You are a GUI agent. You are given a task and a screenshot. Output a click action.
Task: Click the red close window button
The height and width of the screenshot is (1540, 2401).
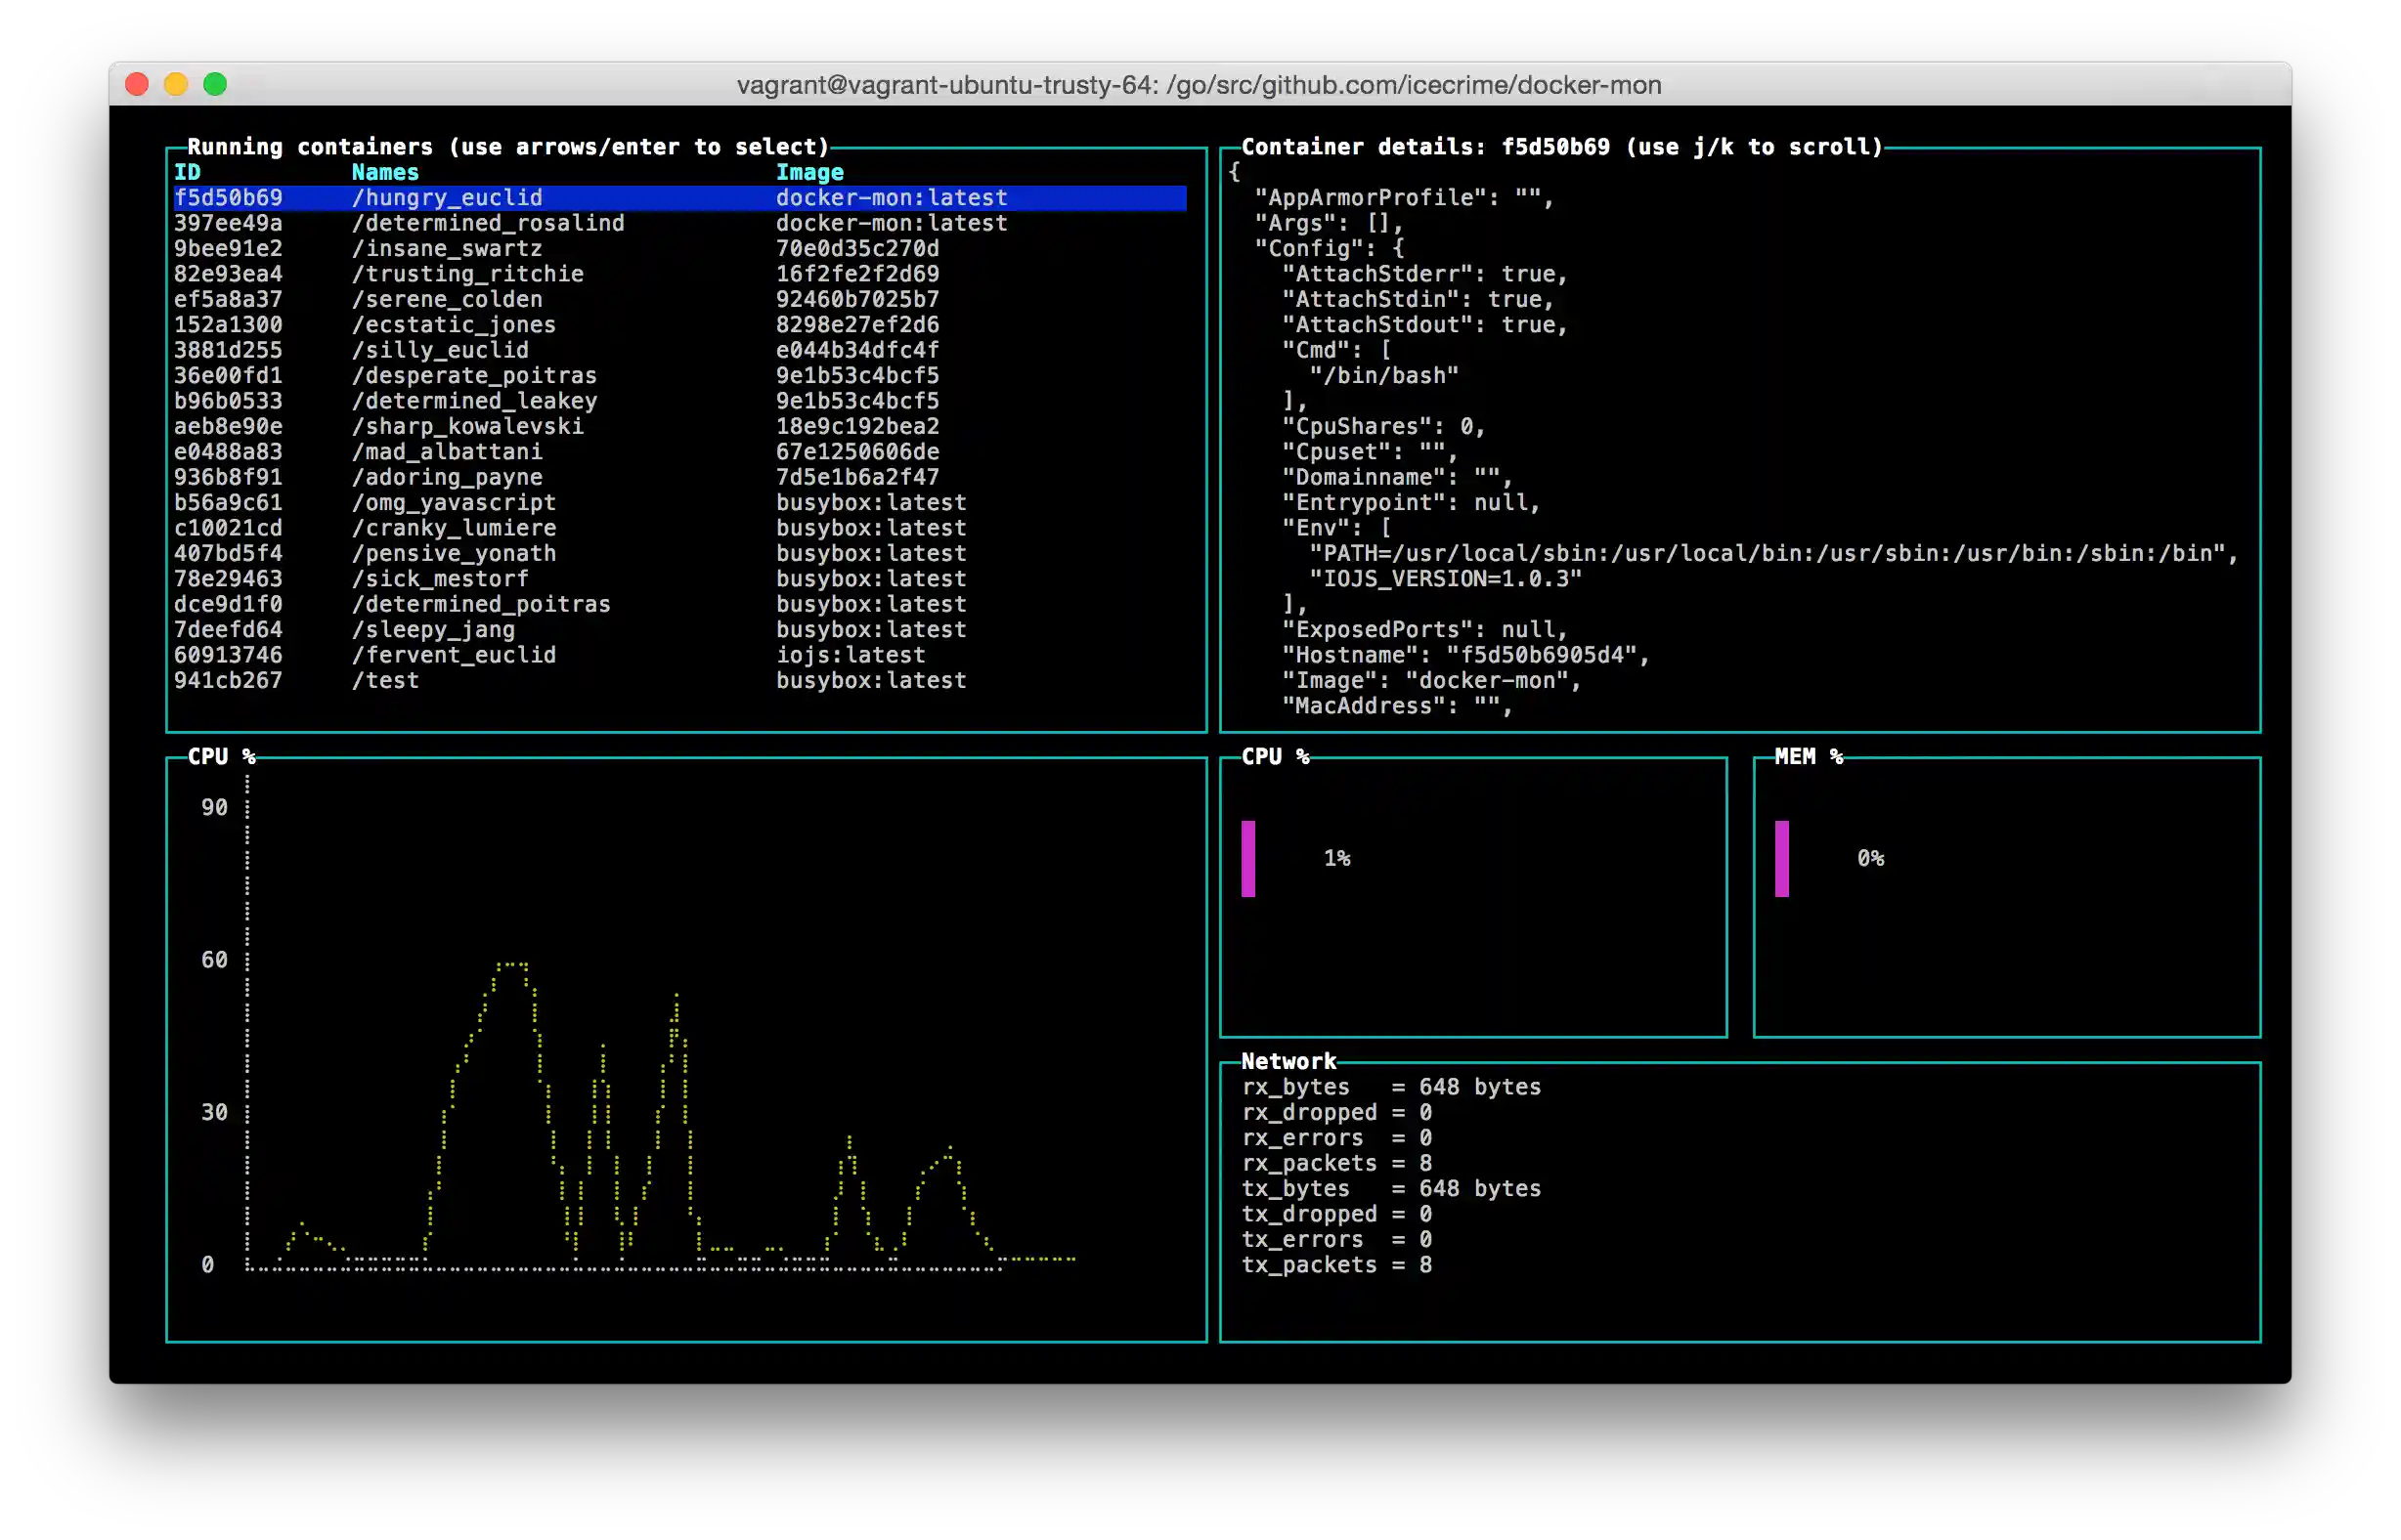(x=137, y=85)
